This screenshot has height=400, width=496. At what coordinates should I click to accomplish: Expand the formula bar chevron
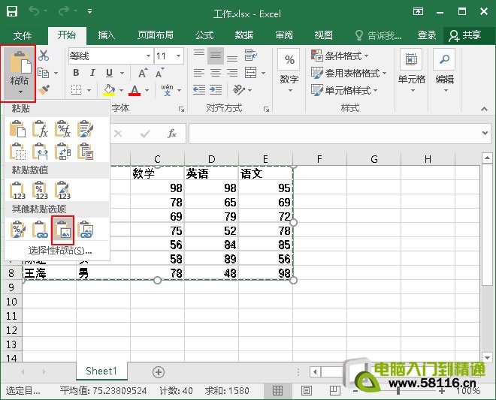[485, 133]
